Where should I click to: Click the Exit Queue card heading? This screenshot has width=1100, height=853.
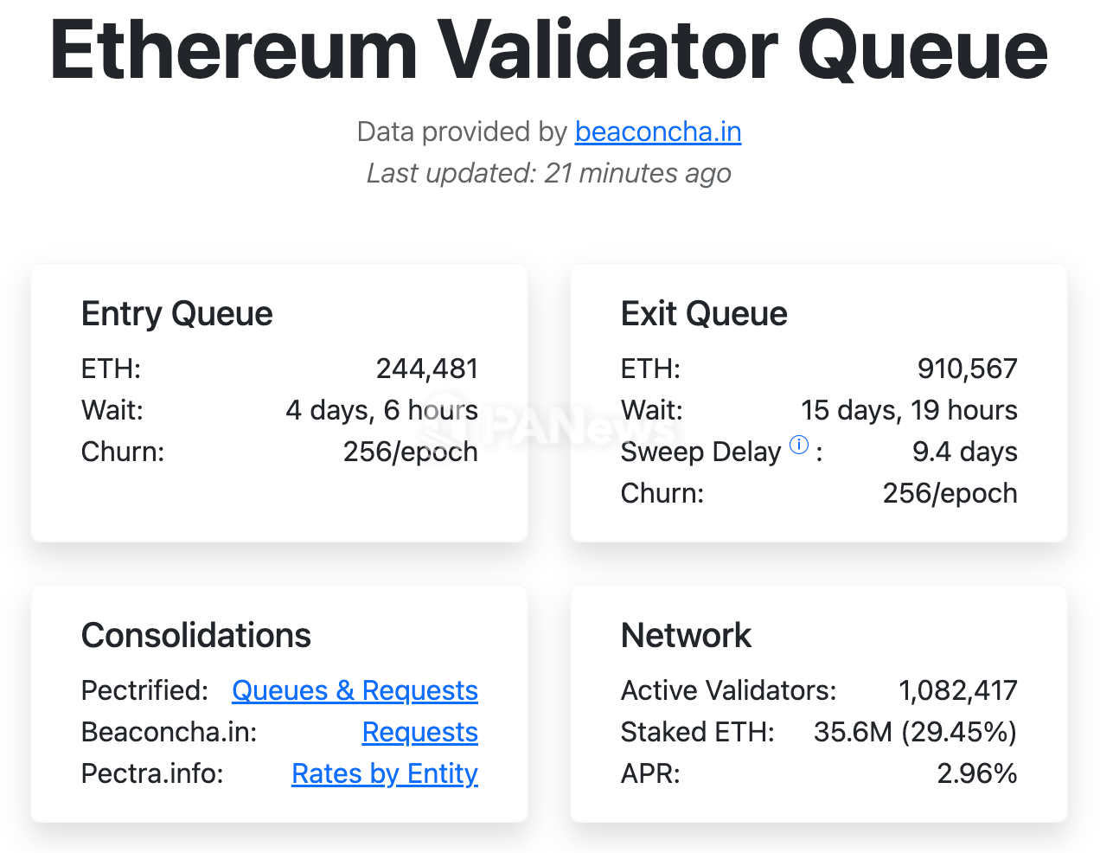tap(704, 313)
